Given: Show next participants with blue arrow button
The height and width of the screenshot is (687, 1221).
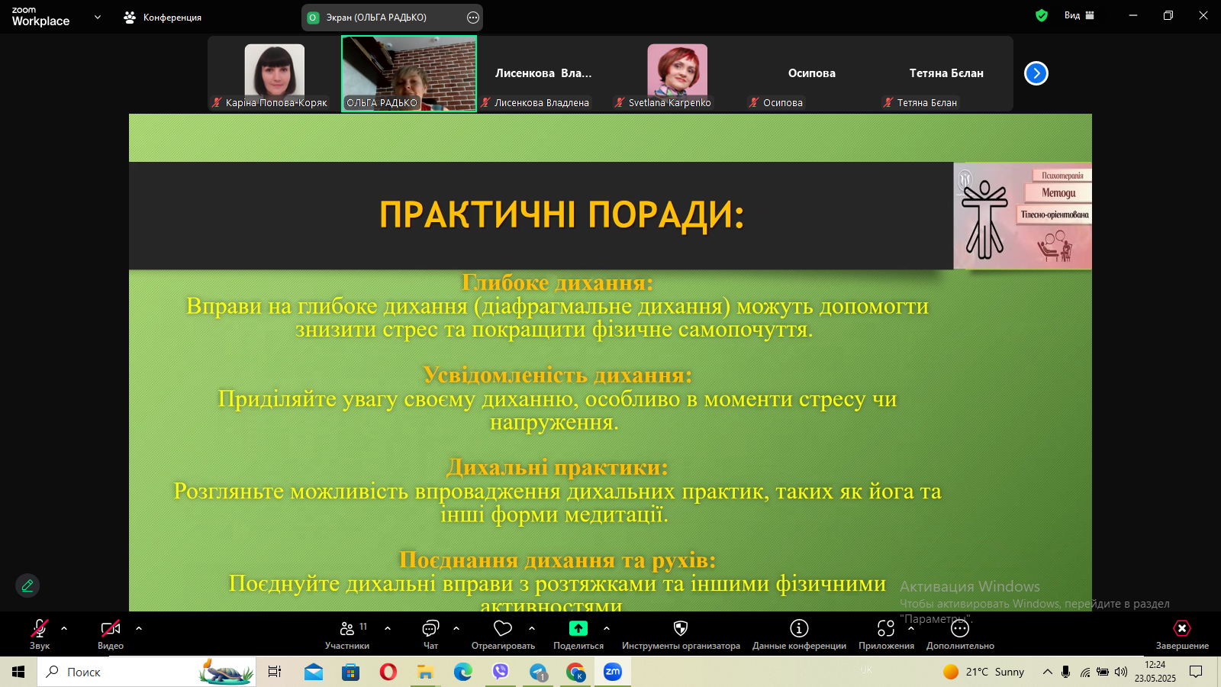Looking at the screenshot, I should (x=1036, y=73).
